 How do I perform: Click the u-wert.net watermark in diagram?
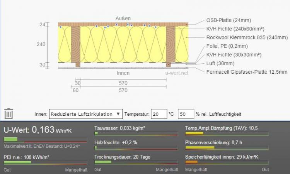pyautogui.click(x=177, y=73)
